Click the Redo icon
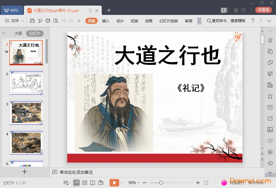Image resolution: width=276 pixels, height=188 pixels. pyautogui.click(x=72, y=20)
